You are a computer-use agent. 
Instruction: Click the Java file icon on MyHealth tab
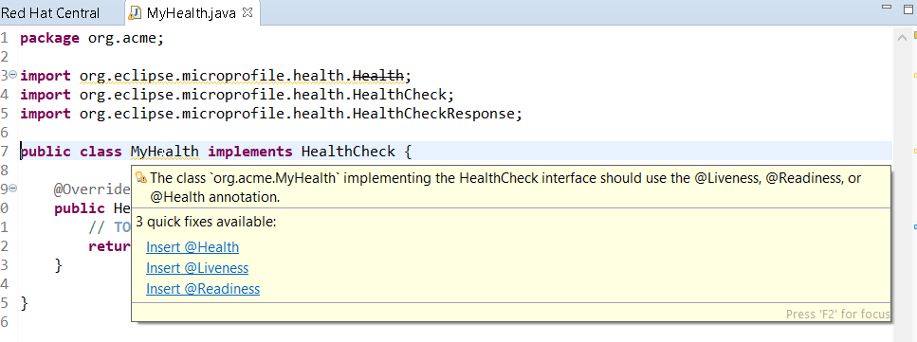[135, 13]
